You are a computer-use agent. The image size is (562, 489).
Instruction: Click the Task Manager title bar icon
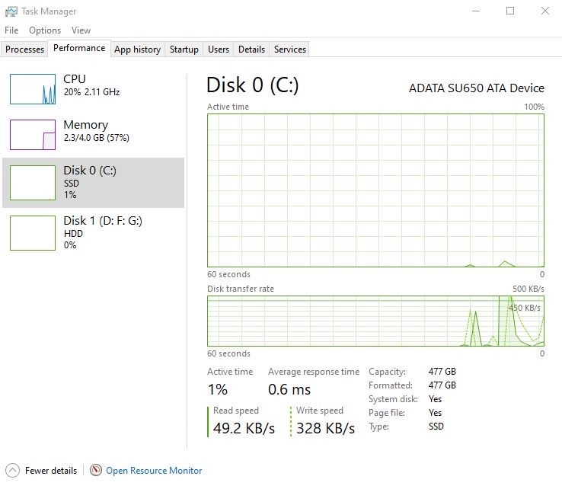pos(11,11)
